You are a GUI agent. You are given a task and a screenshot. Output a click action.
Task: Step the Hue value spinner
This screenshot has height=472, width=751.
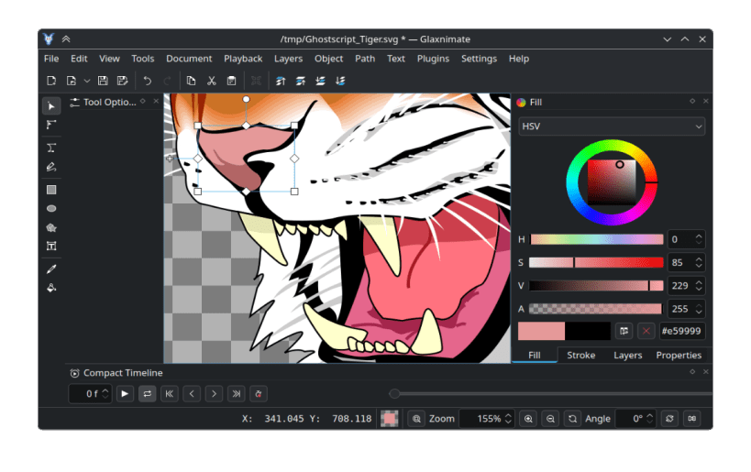tap(699, 239)
